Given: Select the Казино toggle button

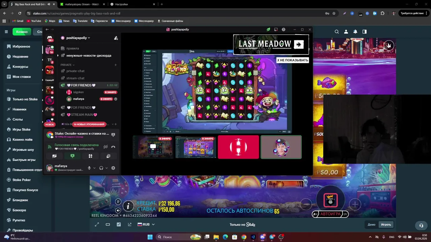Looking at the screenshot, I should pos(22,32).
